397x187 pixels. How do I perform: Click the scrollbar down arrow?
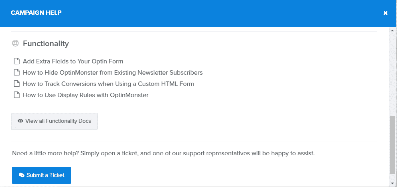coord(393,183)
